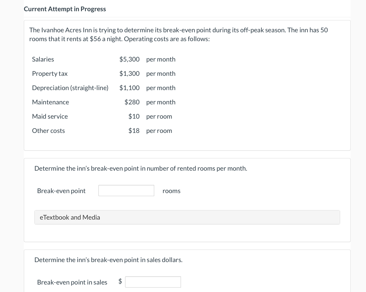366x292 pixels.
Task: Select the Maintenance cost label
Action: [50, 102]
